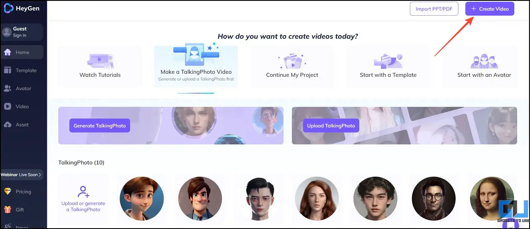Click the 'Generate or upload a TalkingPhoto first' subtitle
Image resolution: width=530 pixels, height=229 pixels.
[196, 79]
